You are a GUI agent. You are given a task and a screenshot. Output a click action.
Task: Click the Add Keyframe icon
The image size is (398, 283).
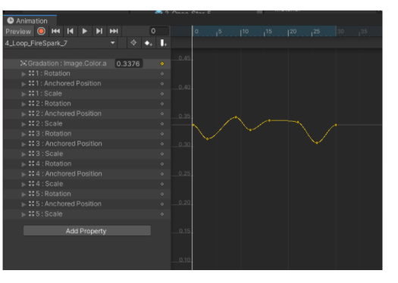click(x=149, y=43)
